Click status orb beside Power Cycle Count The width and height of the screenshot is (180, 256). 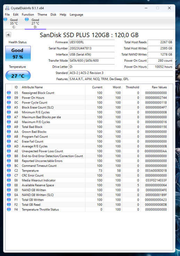9,102
